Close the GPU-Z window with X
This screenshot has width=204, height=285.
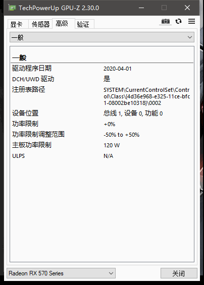click(x=187, y=8)
